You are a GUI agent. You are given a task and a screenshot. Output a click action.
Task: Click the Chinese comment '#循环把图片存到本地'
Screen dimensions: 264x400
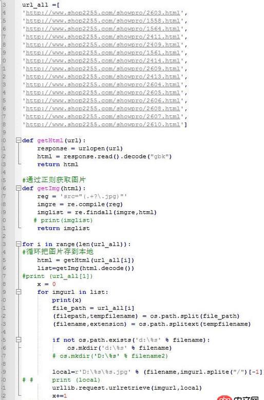[58, 251]
